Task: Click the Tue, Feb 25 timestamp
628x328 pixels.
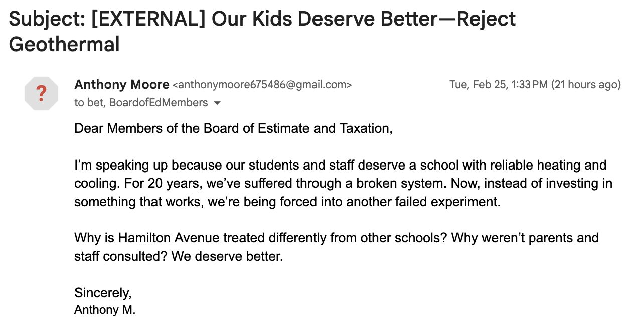Action: tap(499, 84)
